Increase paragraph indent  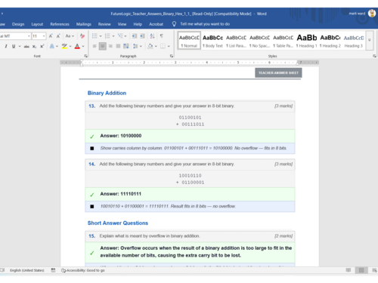click(x=142, y=36)
